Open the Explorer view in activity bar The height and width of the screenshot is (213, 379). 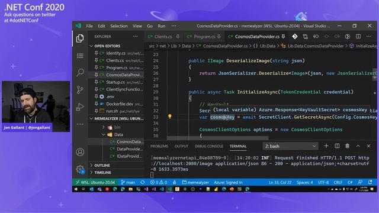point(80,38)
